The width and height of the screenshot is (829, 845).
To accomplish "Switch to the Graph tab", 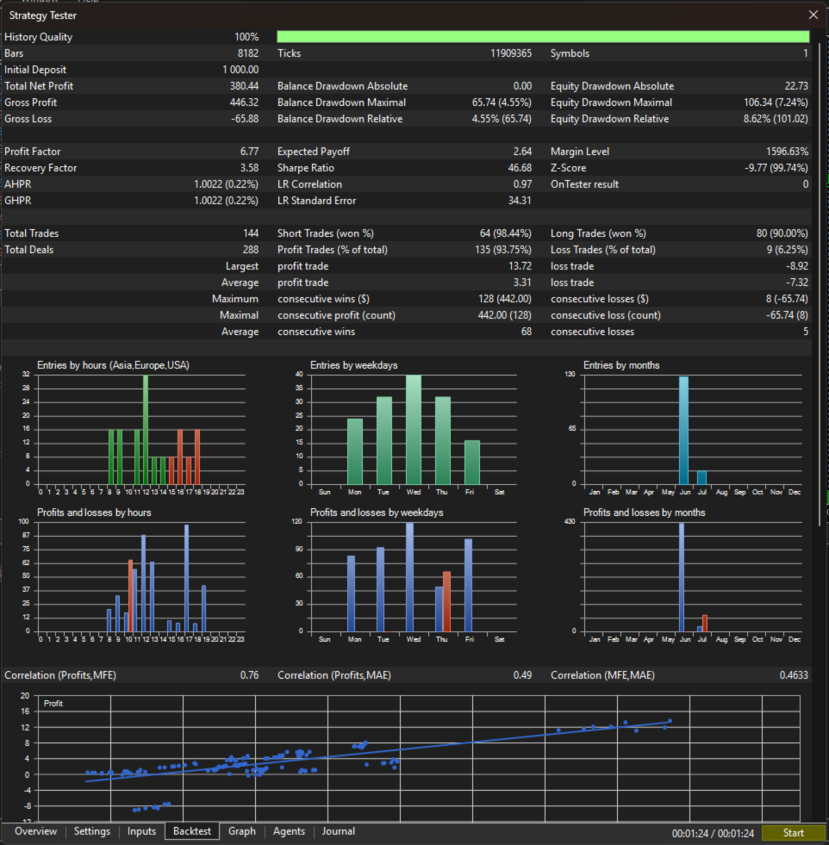I will [x=242, y=831].
